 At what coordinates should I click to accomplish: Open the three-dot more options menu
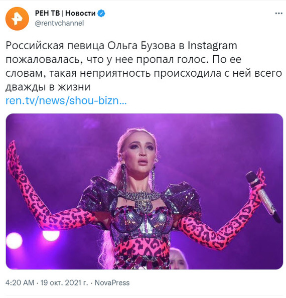[x=278, y=14]
